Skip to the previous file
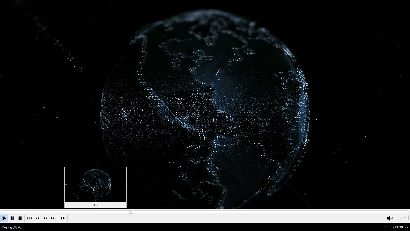Image resolution: width=410 pixels, height=231 pixels. [29, 218]
